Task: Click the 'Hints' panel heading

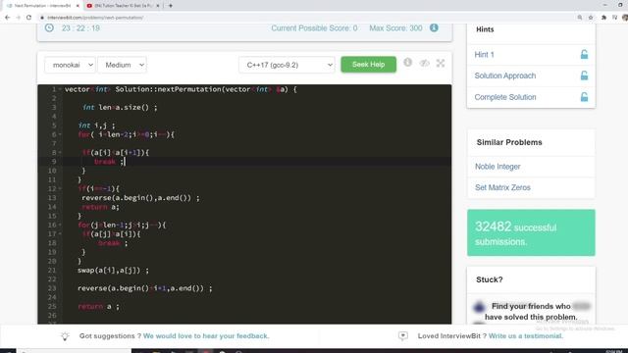Action: click(x=485, y=29)
